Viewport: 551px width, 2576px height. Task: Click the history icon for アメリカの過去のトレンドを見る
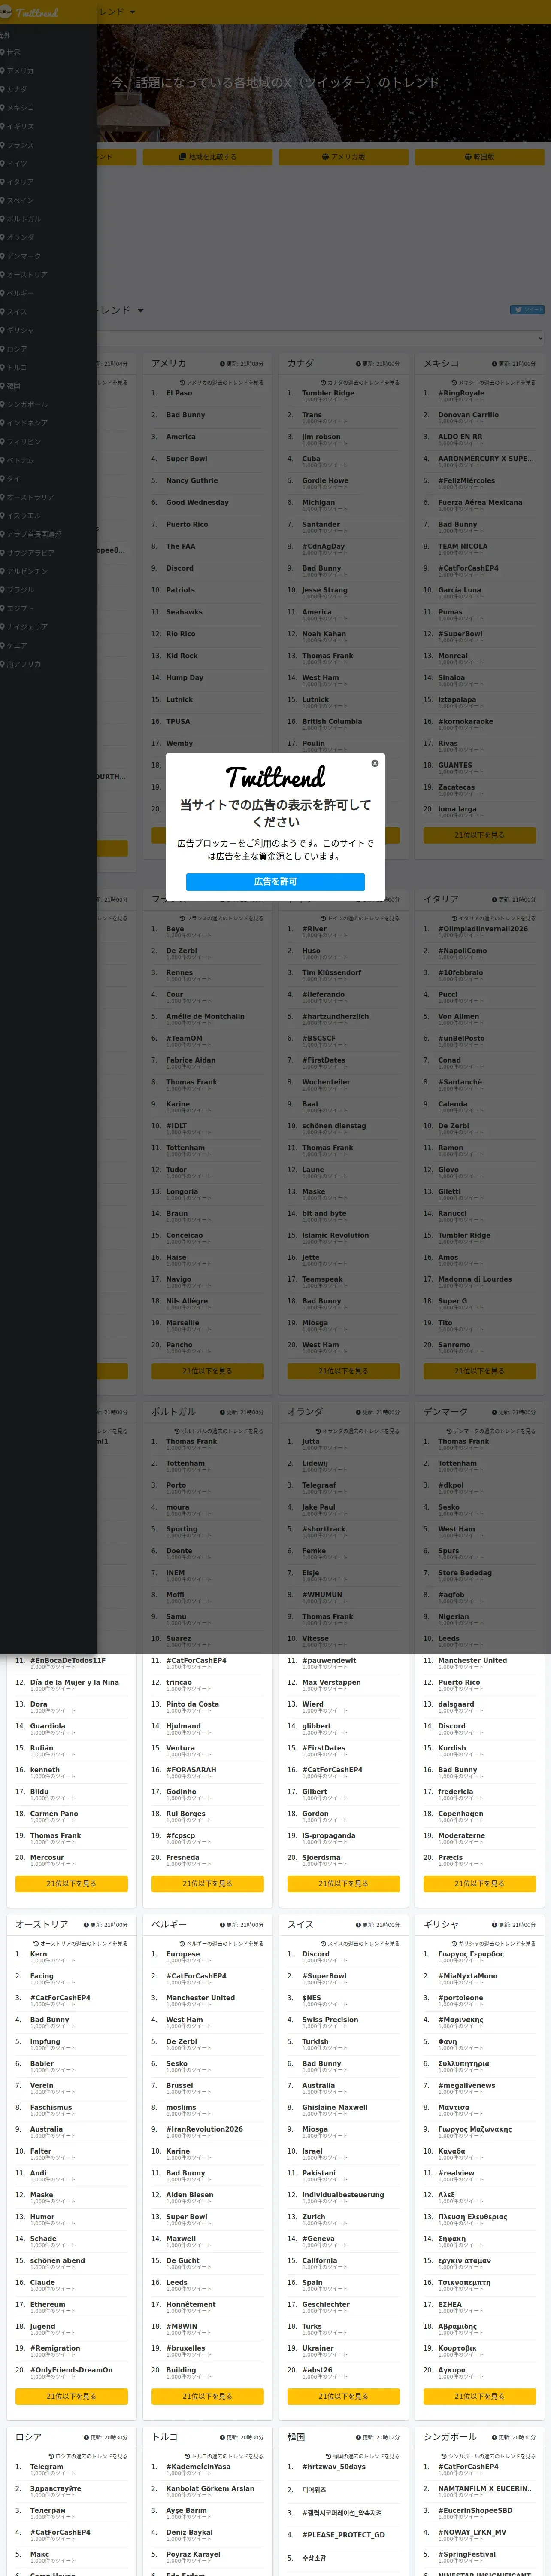[x=182, y=382]
